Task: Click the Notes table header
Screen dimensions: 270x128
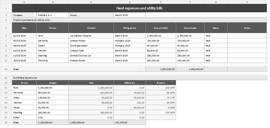Action: [x=247, y=28]
